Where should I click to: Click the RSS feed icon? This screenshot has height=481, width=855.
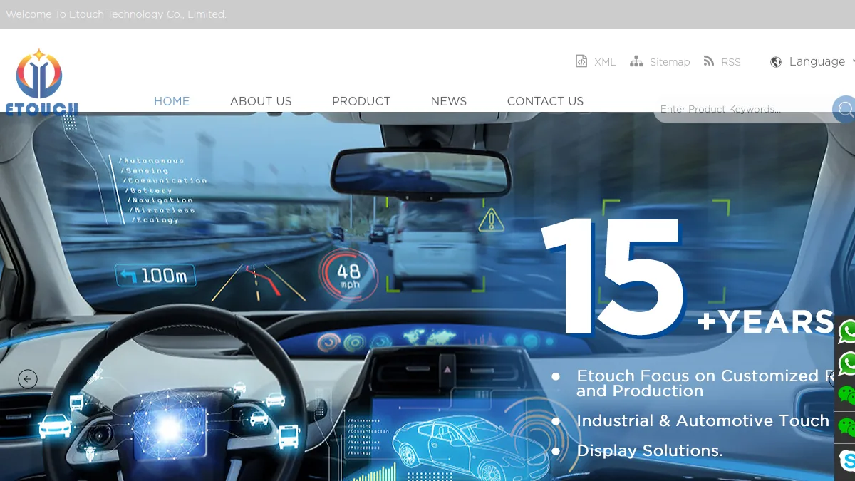[708, 61]
